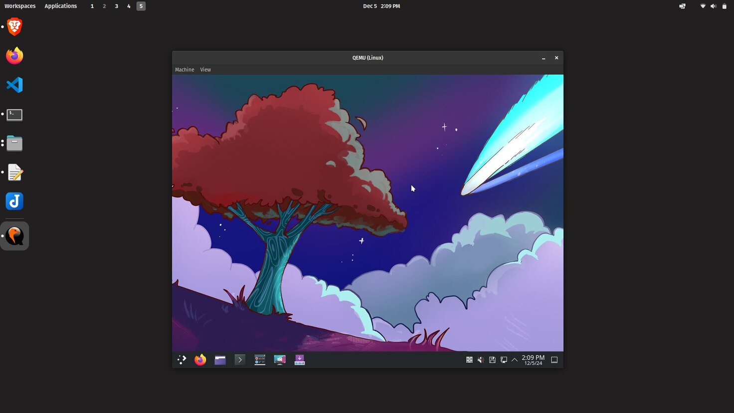Open the View menu in QEMU
This screenshot has height=413, width=734.
[x=205, y=70]
